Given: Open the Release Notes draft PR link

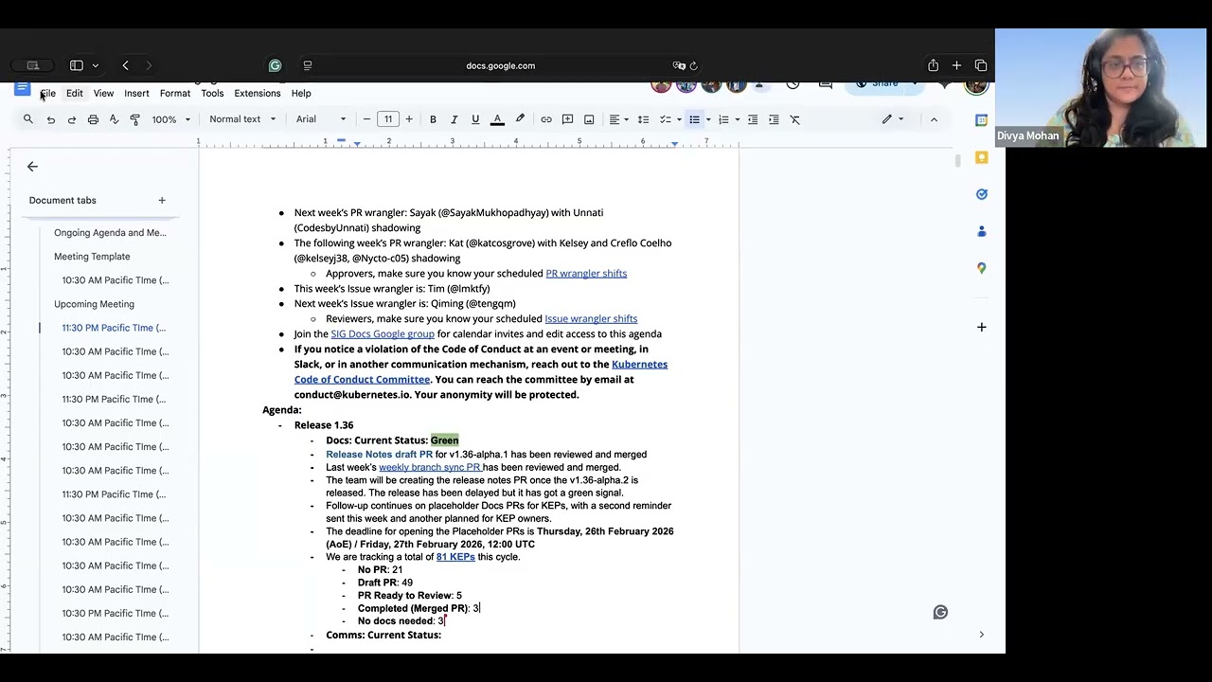Looking at the screenshot, I should click(x=379, y=455).
